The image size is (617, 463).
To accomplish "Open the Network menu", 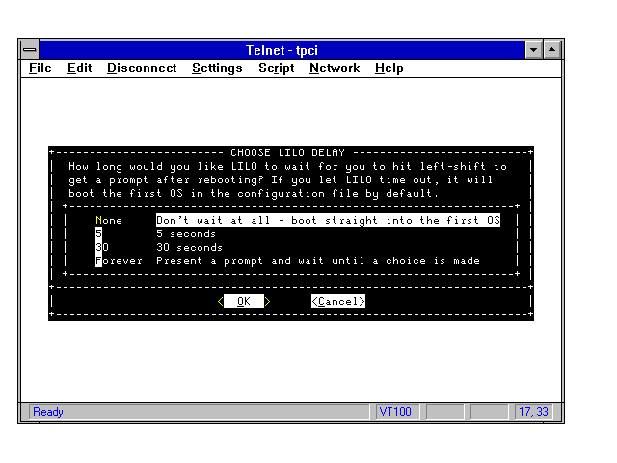I will coord(335,68).
